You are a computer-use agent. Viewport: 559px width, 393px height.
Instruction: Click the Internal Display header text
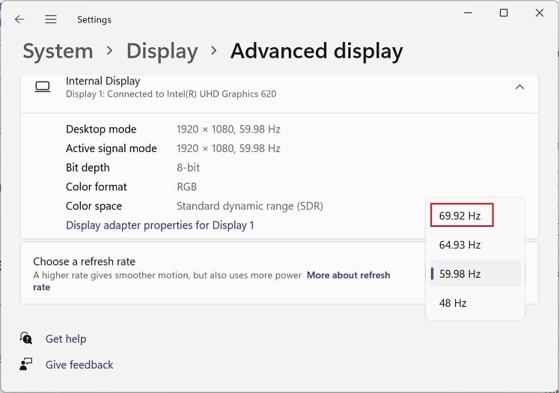point(103,81)
